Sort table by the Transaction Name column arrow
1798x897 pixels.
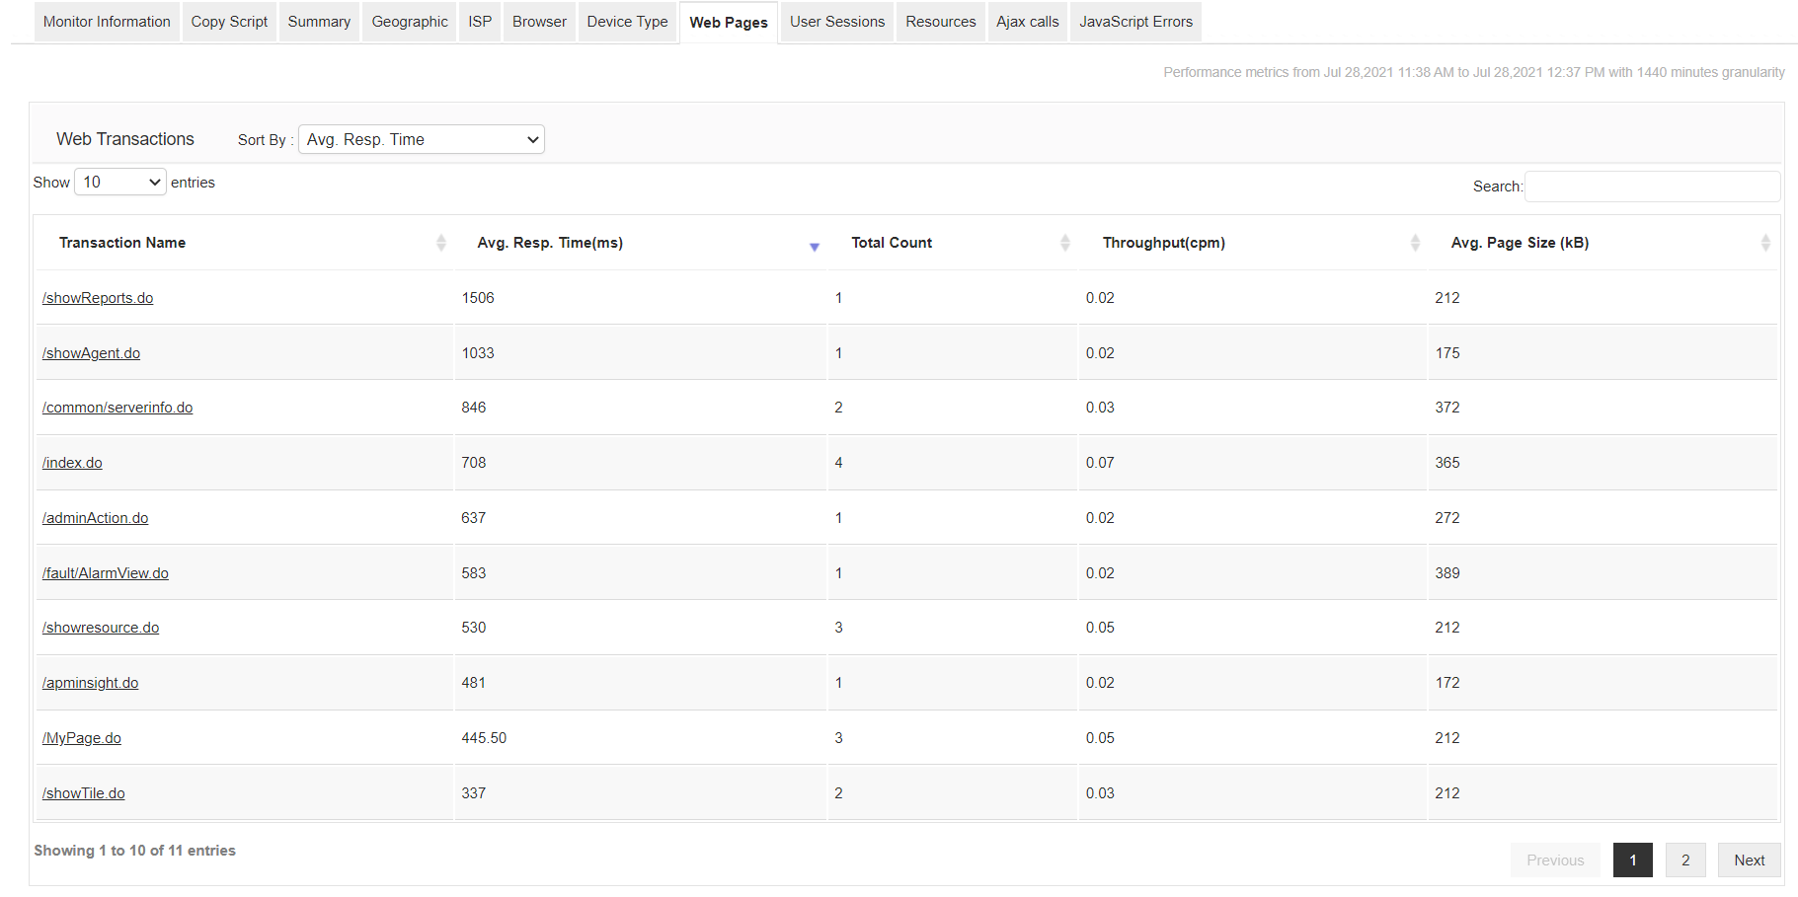[x=440, y=242]
